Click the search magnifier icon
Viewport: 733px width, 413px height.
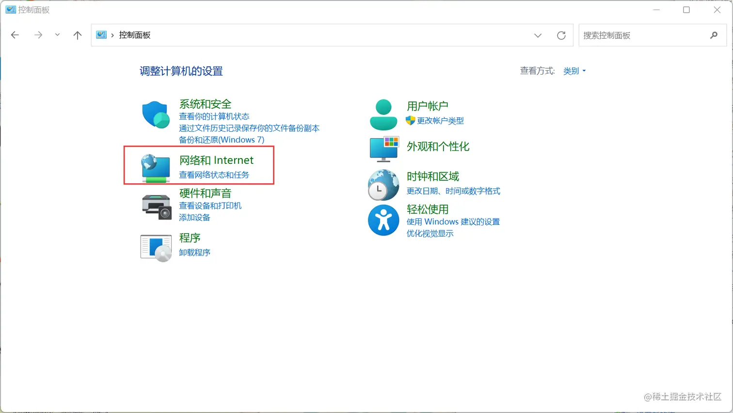point(714,35)
